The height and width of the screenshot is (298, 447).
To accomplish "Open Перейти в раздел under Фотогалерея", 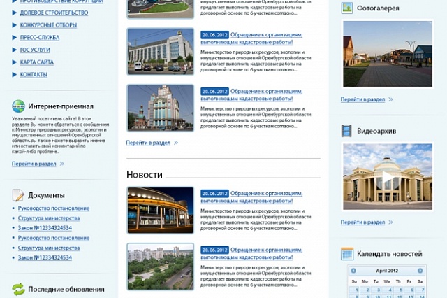I will coord(362,99).
